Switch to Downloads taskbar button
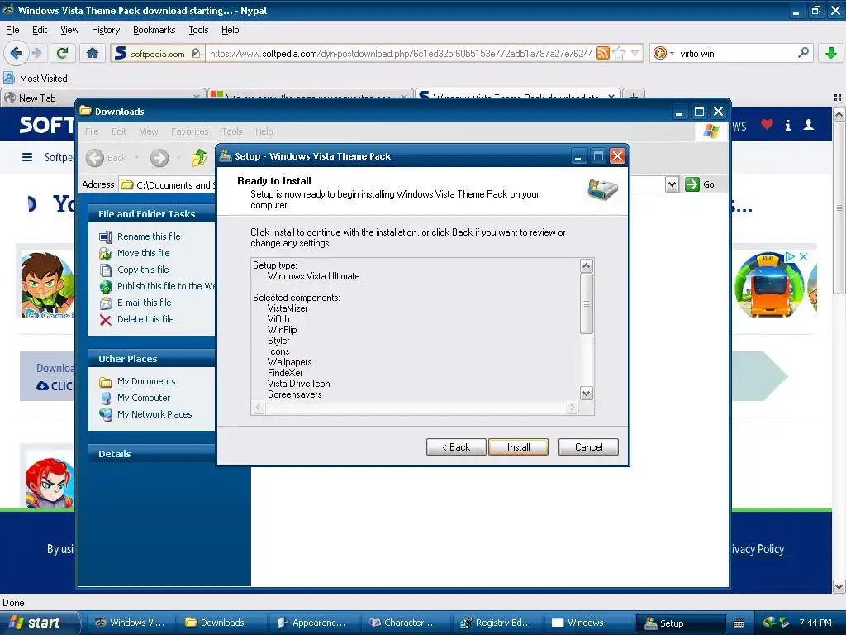This screenshot has height=635, width=846. [223, 623]
